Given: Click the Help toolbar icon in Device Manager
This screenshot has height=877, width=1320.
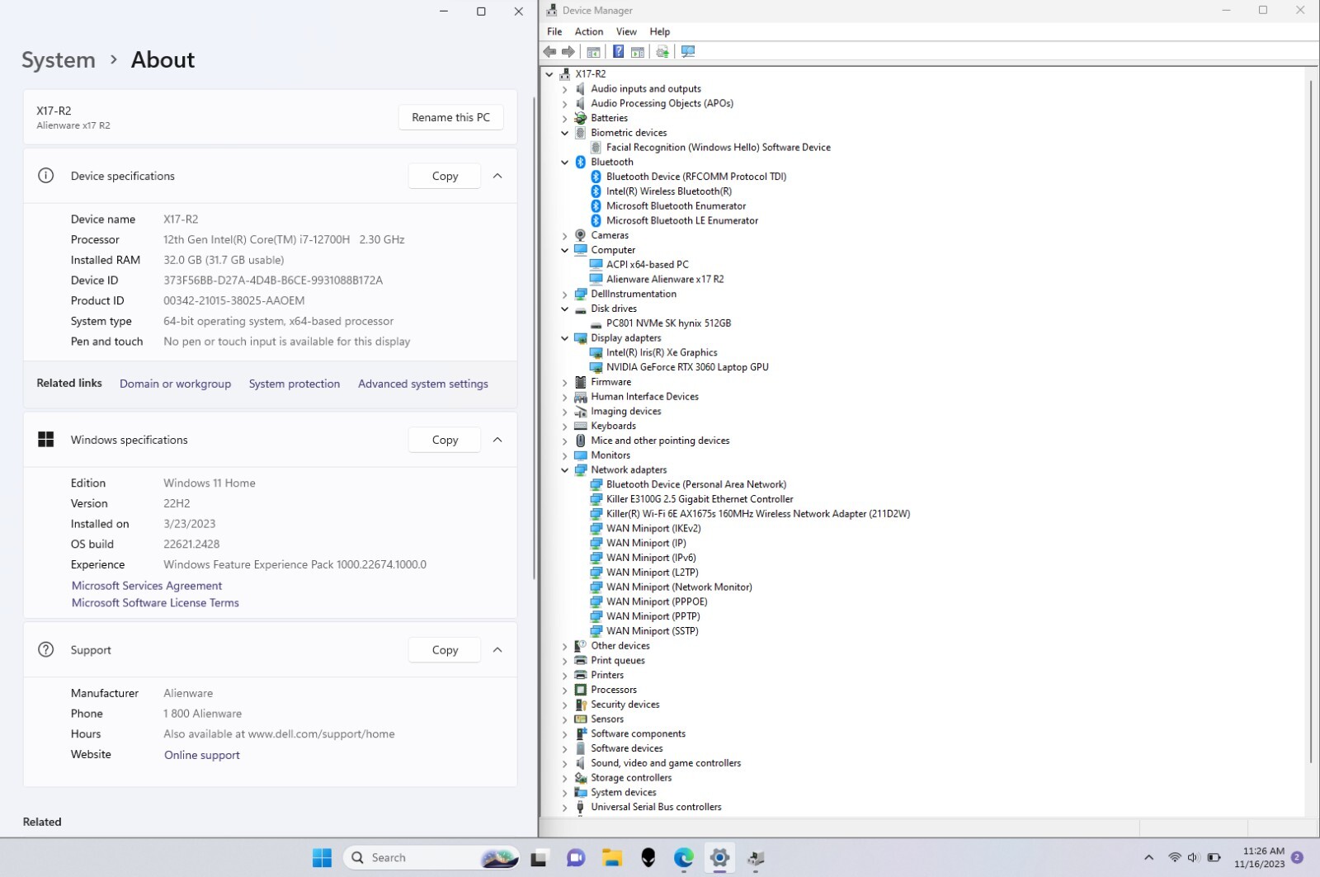Looking at the screenshot, I should 618,52.
